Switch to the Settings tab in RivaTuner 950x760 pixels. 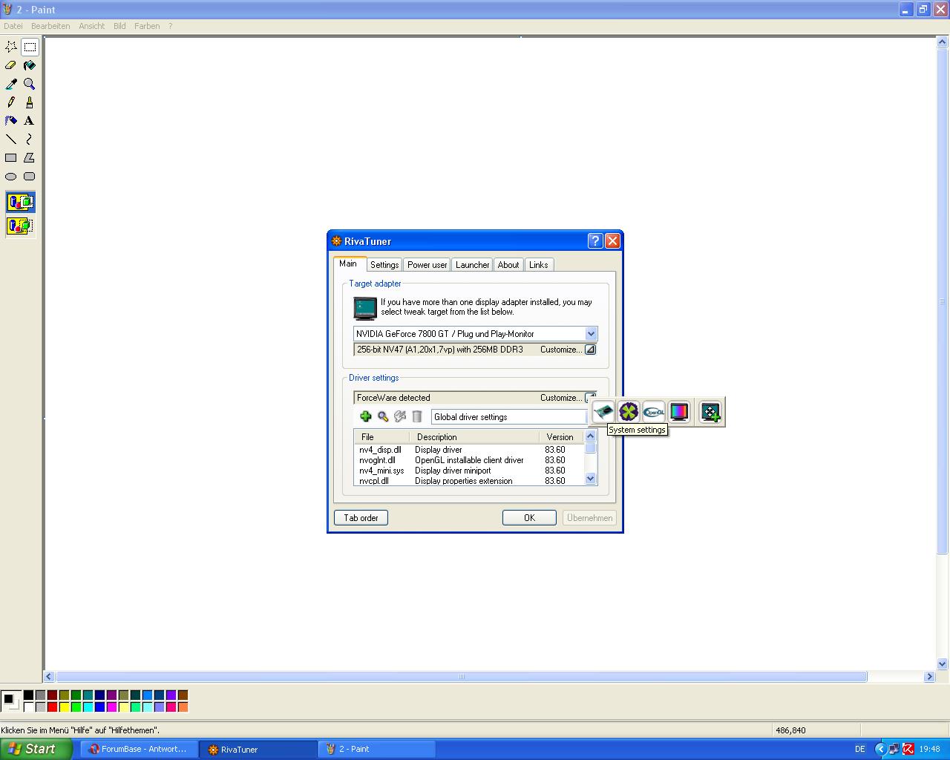(x=384, y=265)
